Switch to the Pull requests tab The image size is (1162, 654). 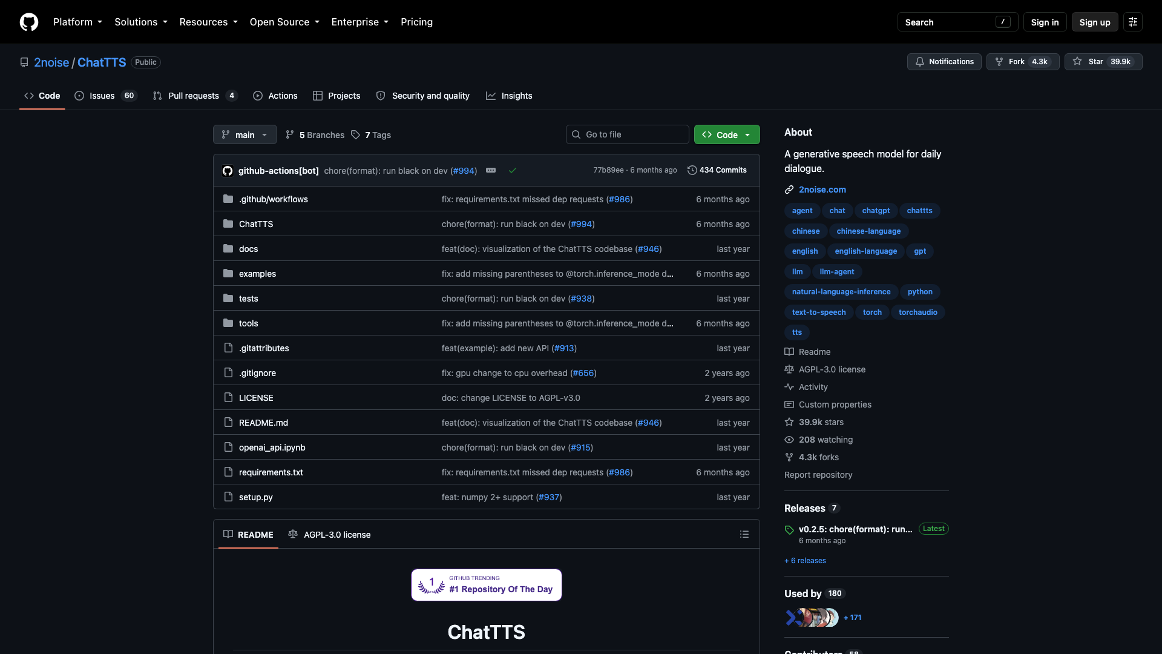click(195, 96)
